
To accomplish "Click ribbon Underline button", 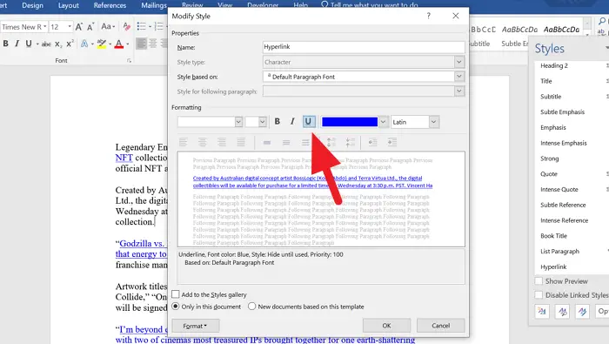I will (x=29, y=44).
